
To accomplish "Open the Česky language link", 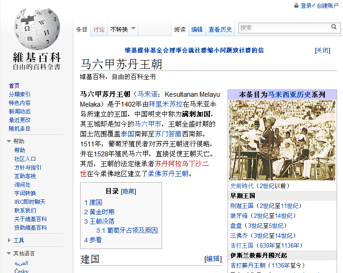I will (21, 271).
